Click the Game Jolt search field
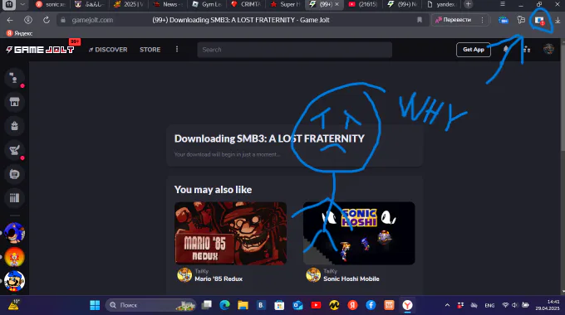This screenshot has width=565, height=315. 294,50
